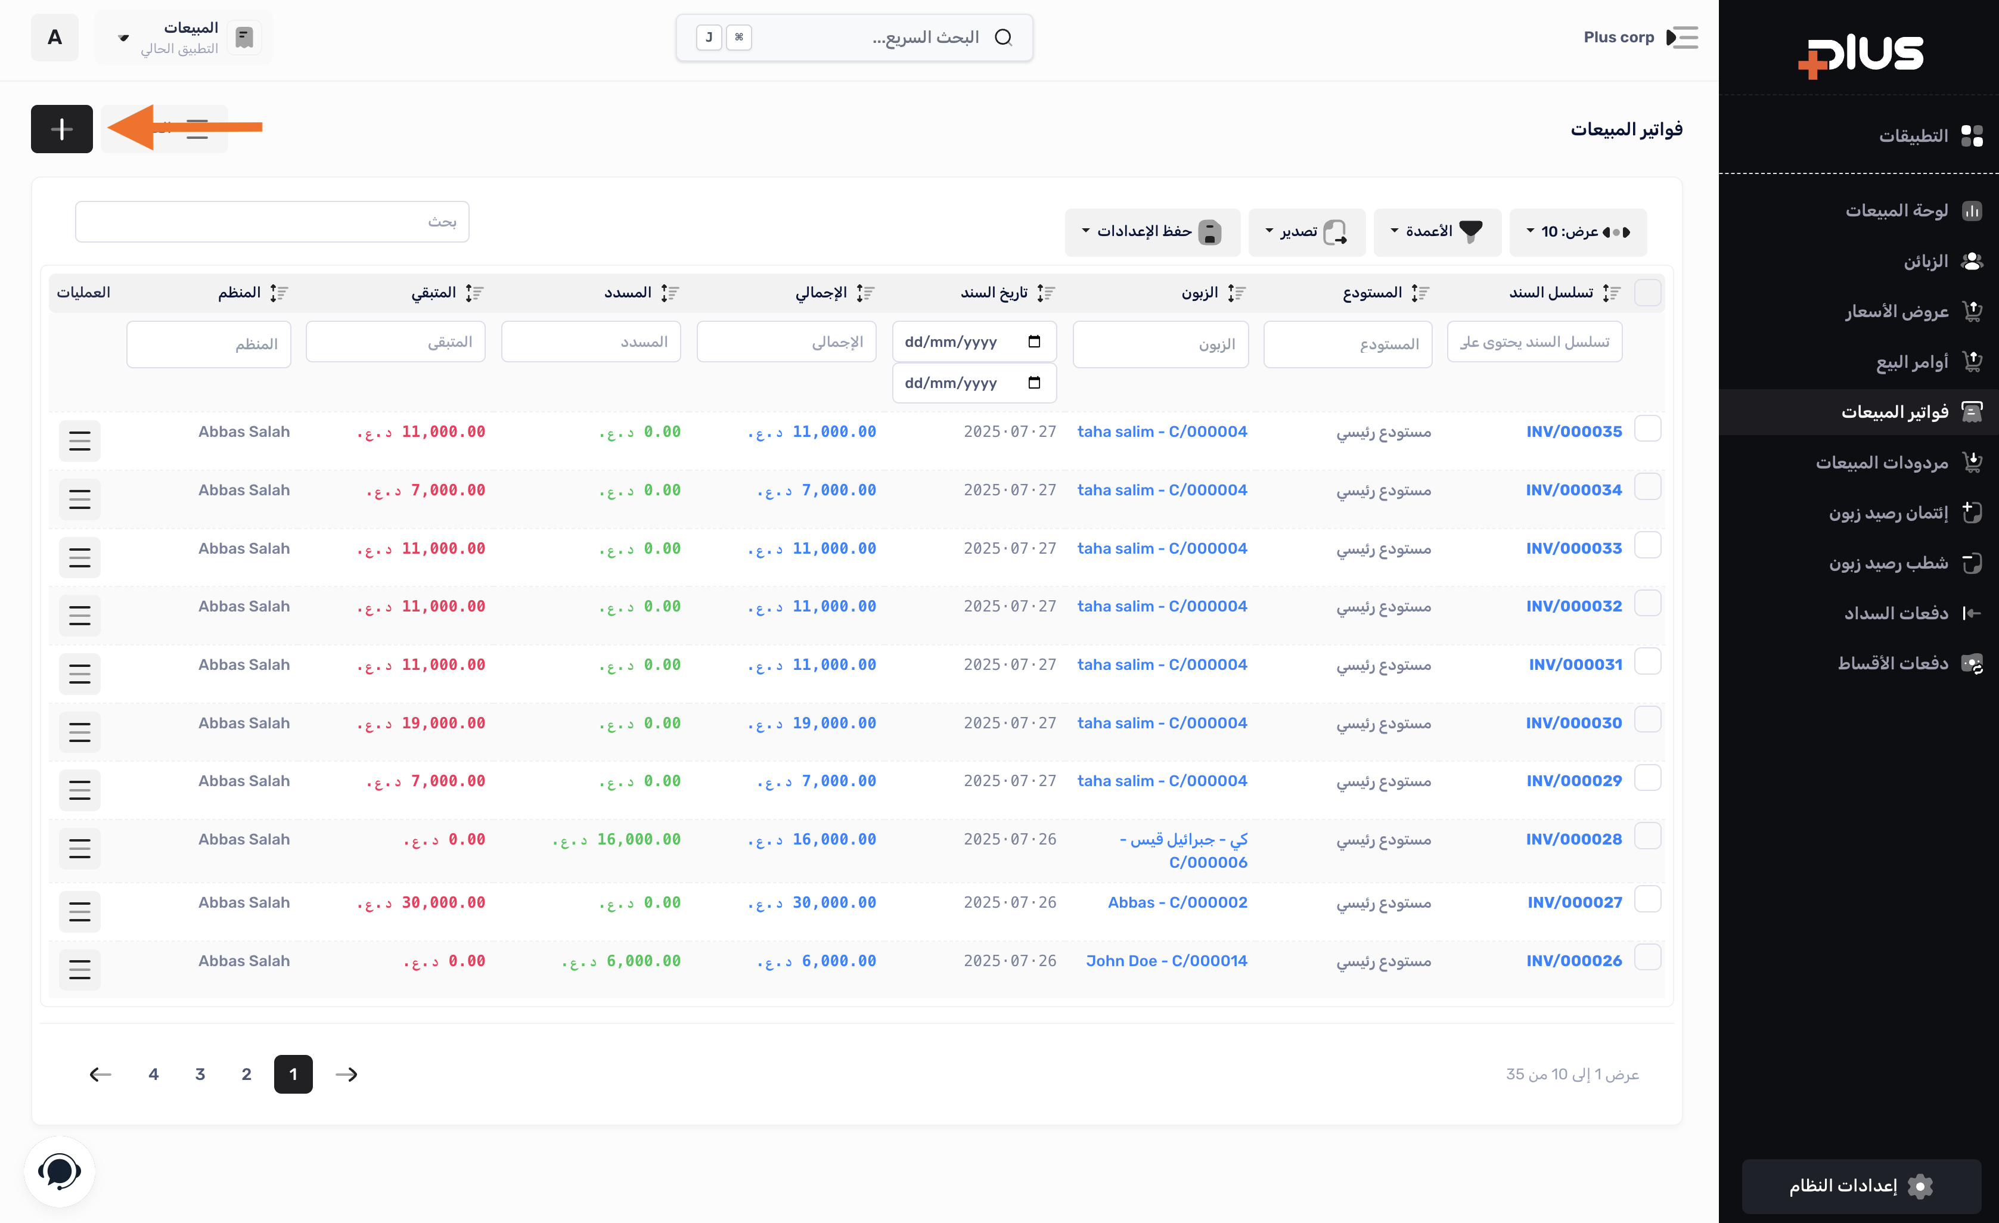Open actions menu for INV/000026 row
1999x1223 pixels.
(x=79, y=970)
